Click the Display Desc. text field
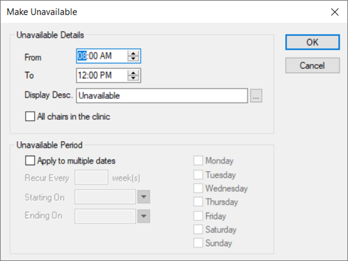 [162, 96]
